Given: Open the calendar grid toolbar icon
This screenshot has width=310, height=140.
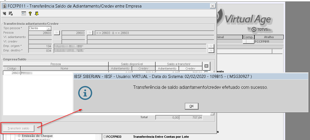Looking at the screenshot, I should [24, 14].
